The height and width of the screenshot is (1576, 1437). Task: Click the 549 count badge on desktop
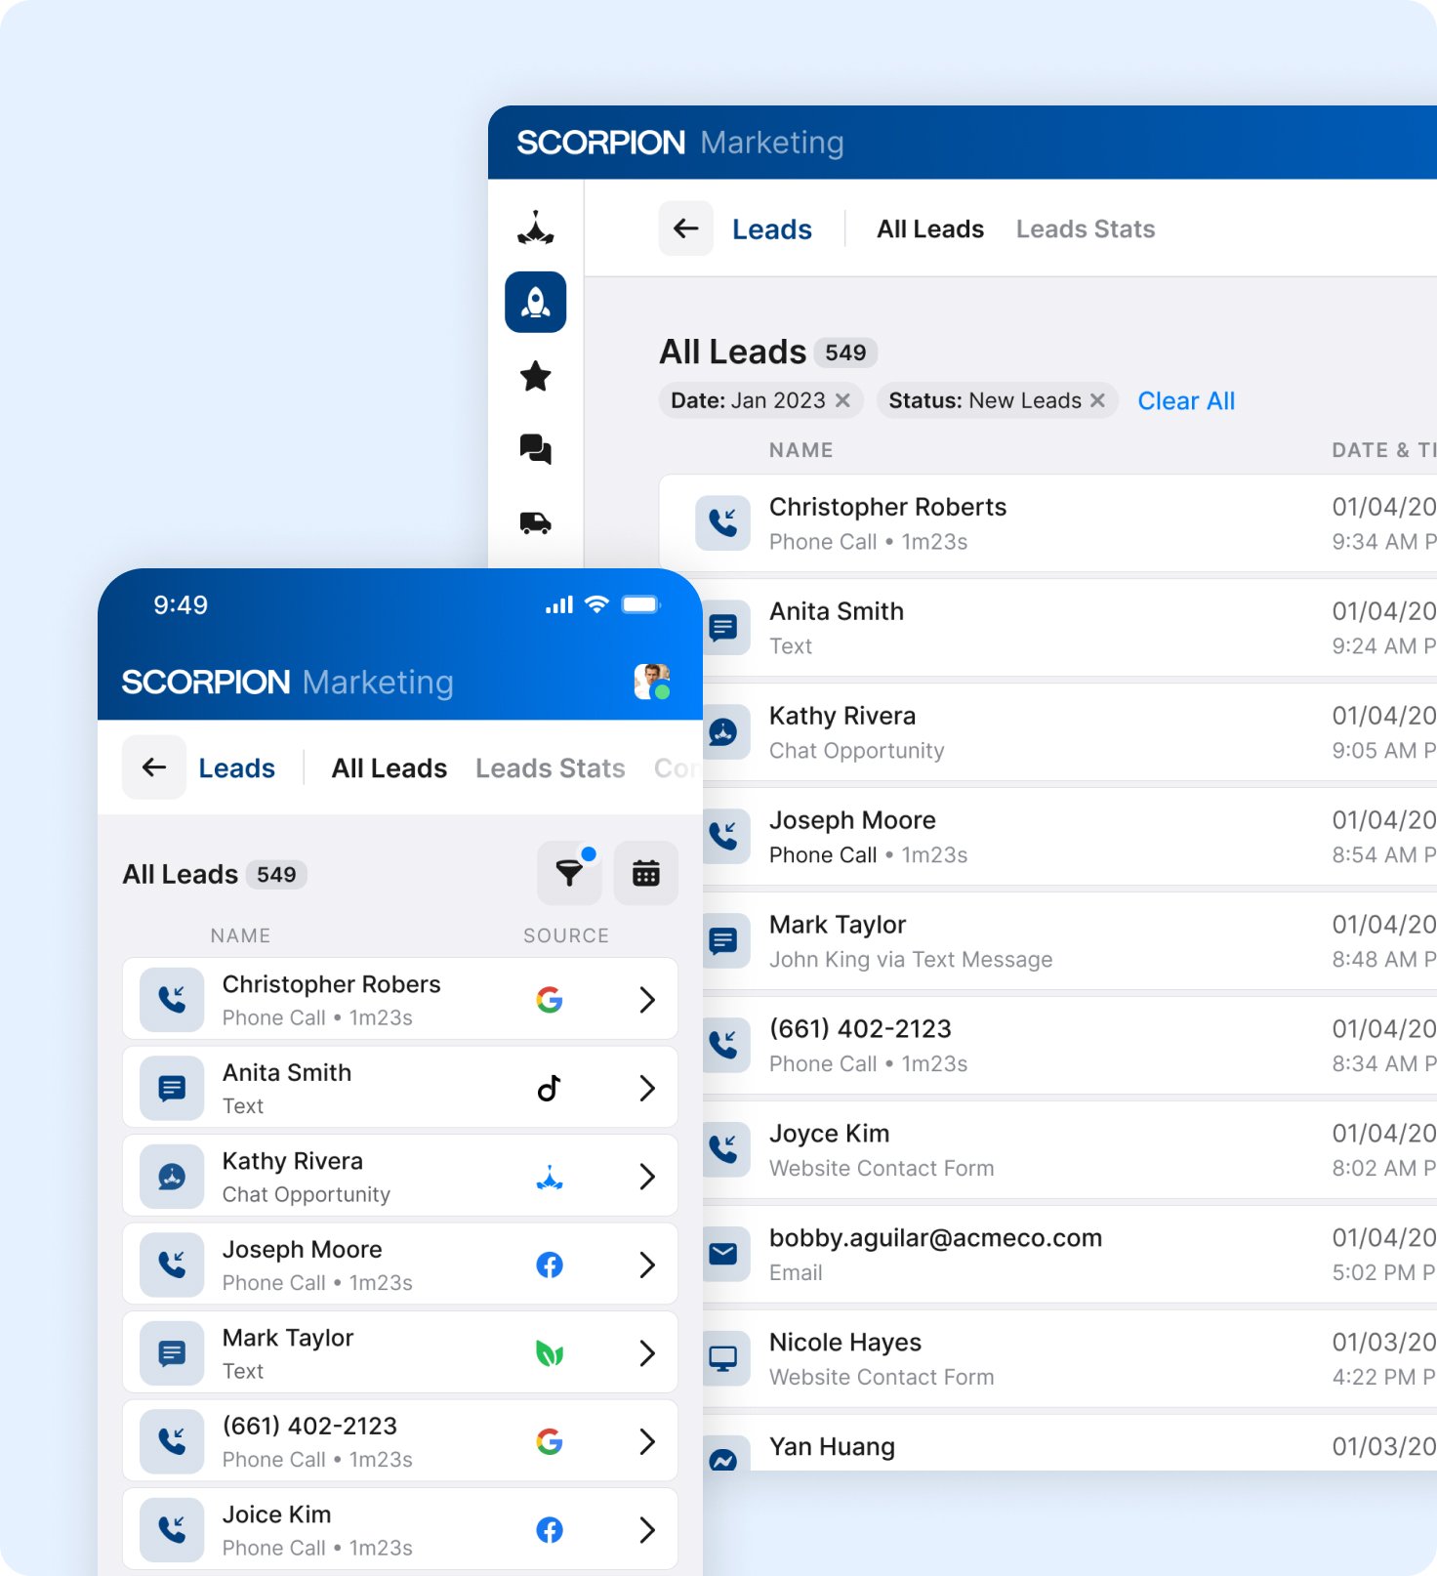(845, 353)
